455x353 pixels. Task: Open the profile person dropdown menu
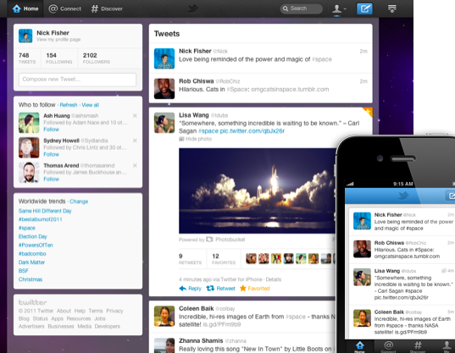pos(339,8)
